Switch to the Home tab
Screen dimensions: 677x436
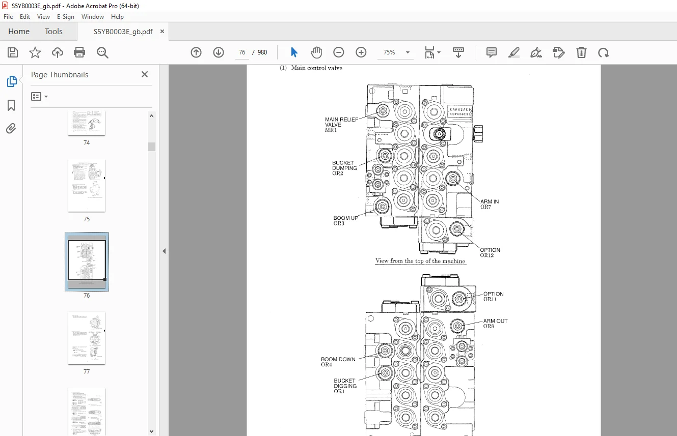tap(19, 32)
